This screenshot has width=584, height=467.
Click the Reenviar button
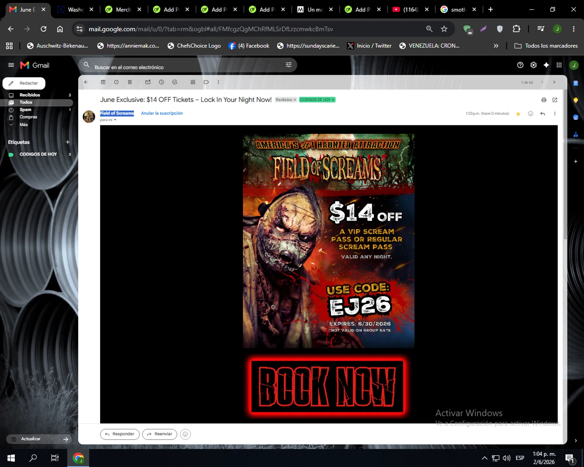coord(160,434)
